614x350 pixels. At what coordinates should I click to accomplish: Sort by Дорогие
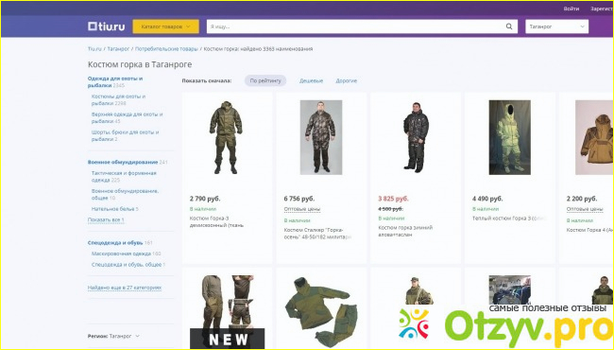coord(346,80)
